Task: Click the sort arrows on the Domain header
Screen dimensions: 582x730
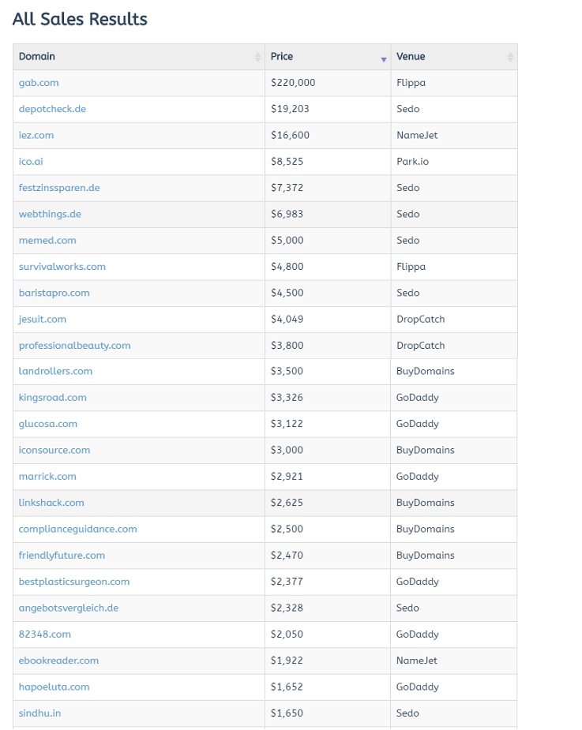Action: tap(257, 57)
